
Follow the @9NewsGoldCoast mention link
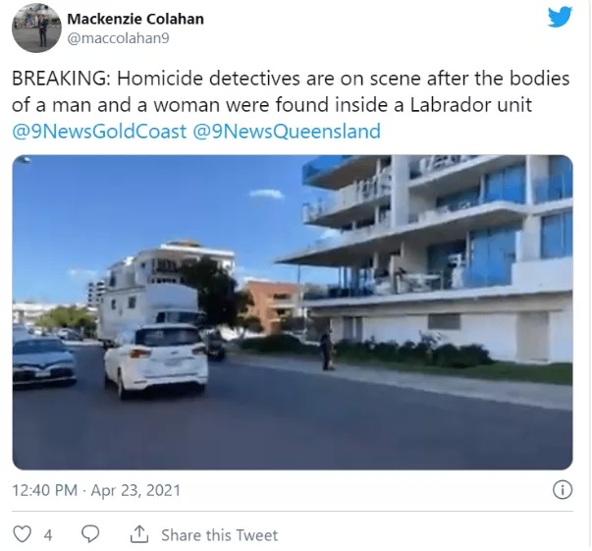pyautogui.click(x=99, y=132)
